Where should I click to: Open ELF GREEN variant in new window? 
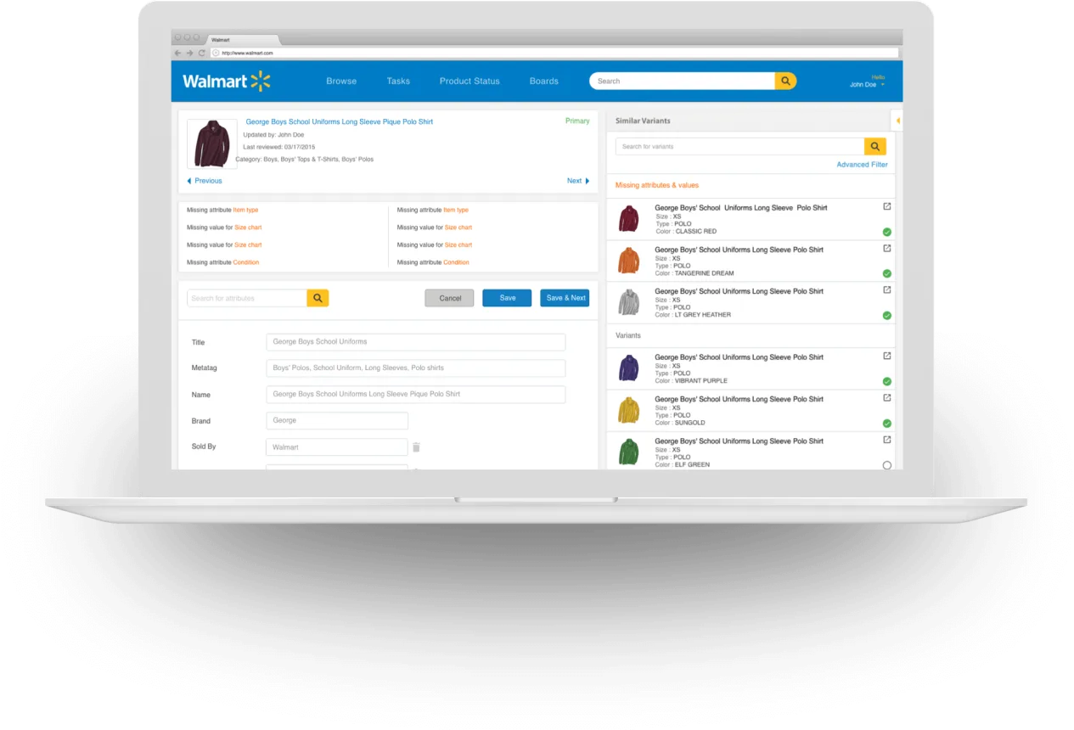[887, 440]
